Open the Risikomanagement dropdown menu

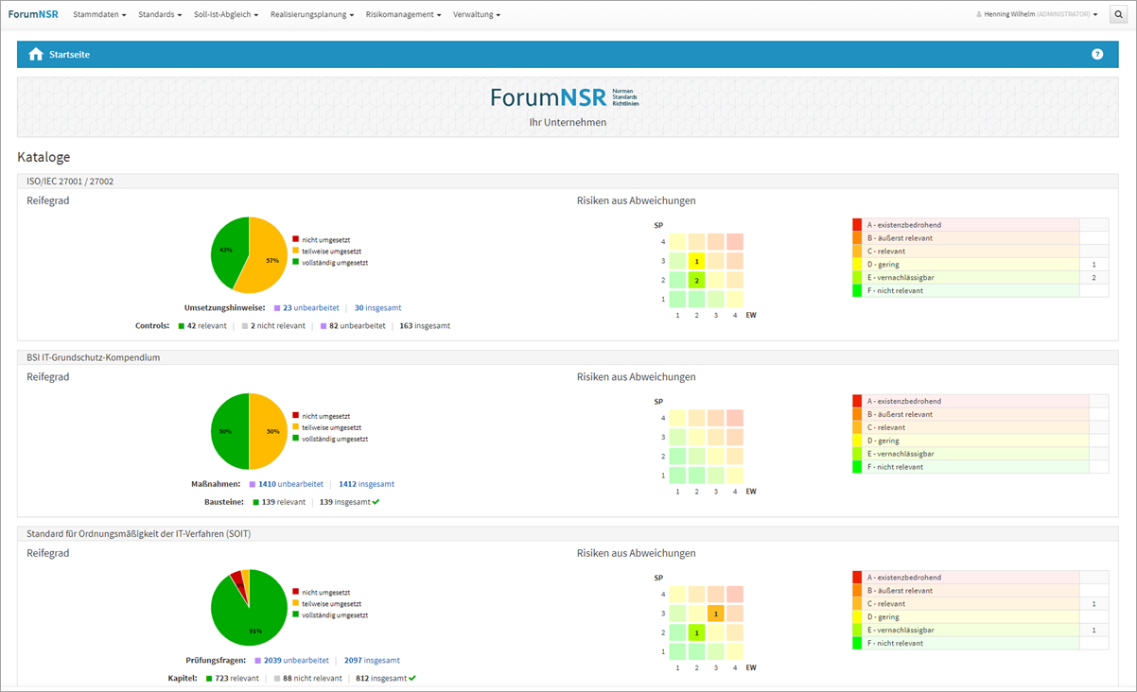pos(403,15)
